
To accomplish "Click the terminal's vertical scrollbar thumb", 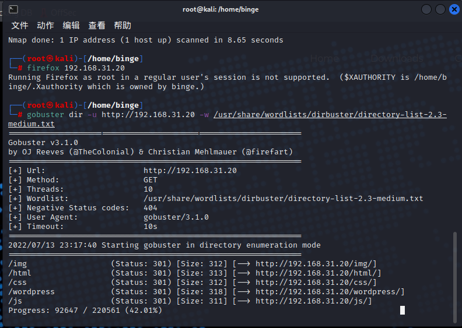I will point(456,277).
